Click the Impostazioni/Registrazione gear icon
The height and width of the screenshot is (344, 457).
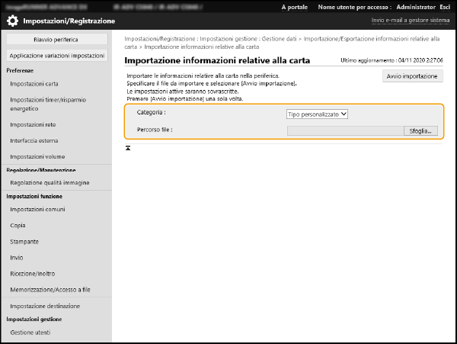pos(13,21)
